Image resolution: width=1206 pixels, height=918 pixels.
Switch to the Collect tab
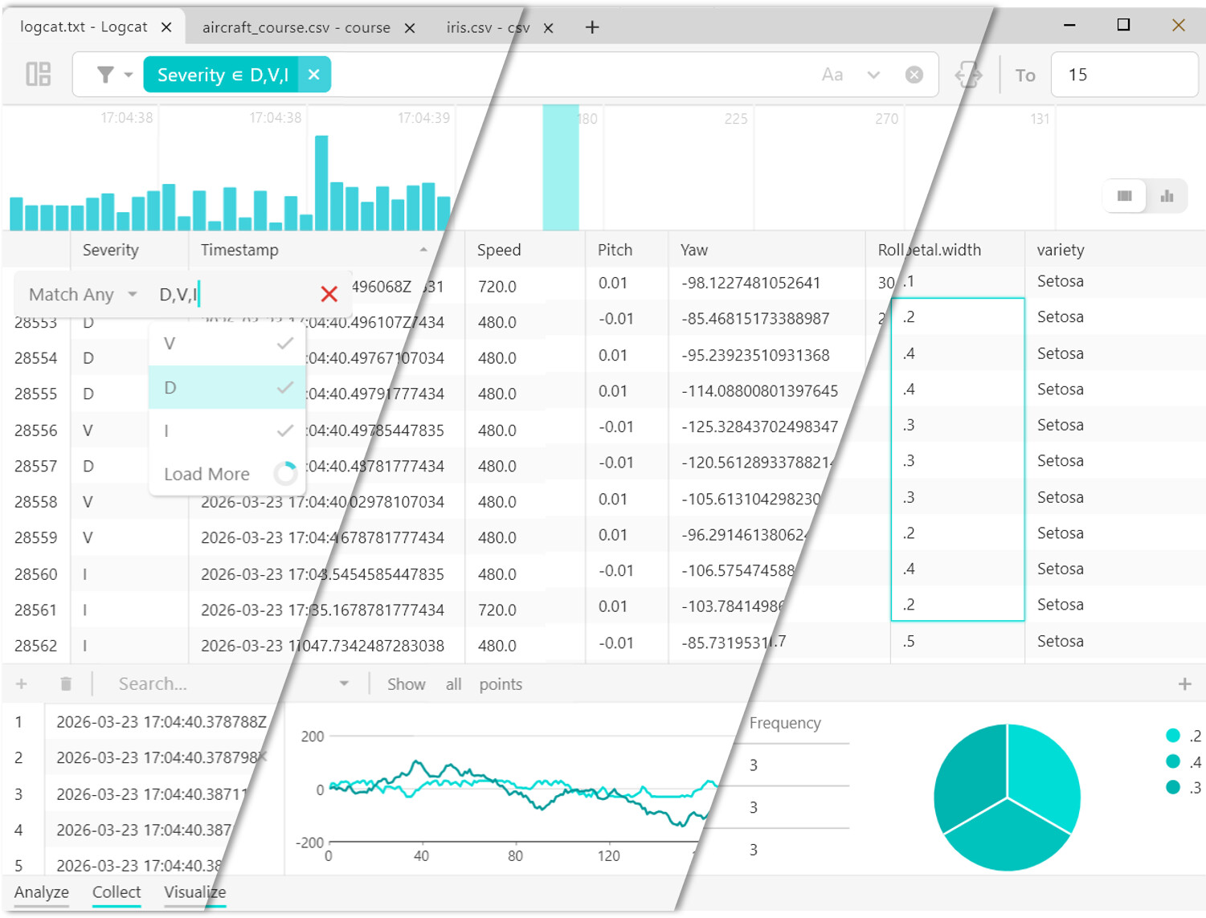click(x=117, y=892)
